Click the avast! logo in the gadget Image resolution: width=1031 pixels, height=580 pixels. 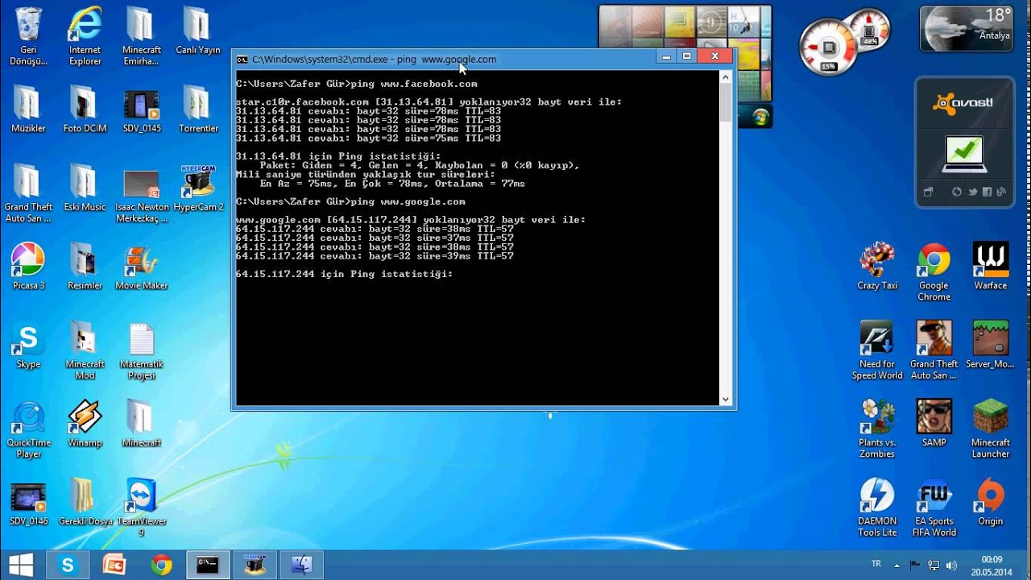tap(963, 102)
